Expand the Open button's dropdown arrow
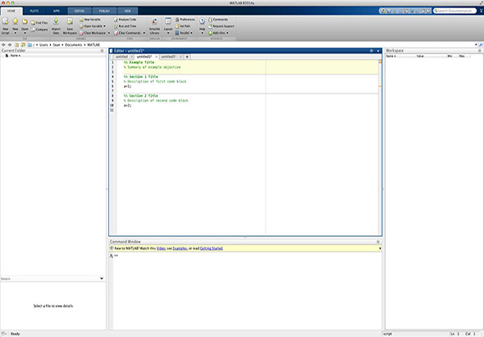Image resolution: width=484 pixels, height=337 pixels. pyautogui.click(x=25, y=33)
